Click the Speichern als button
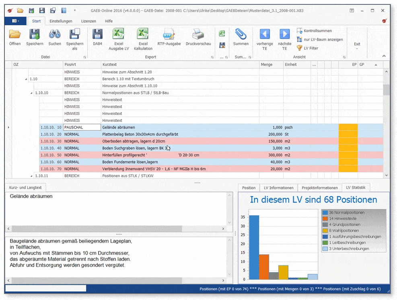This screenshot has width=397, height=300. 75,37
